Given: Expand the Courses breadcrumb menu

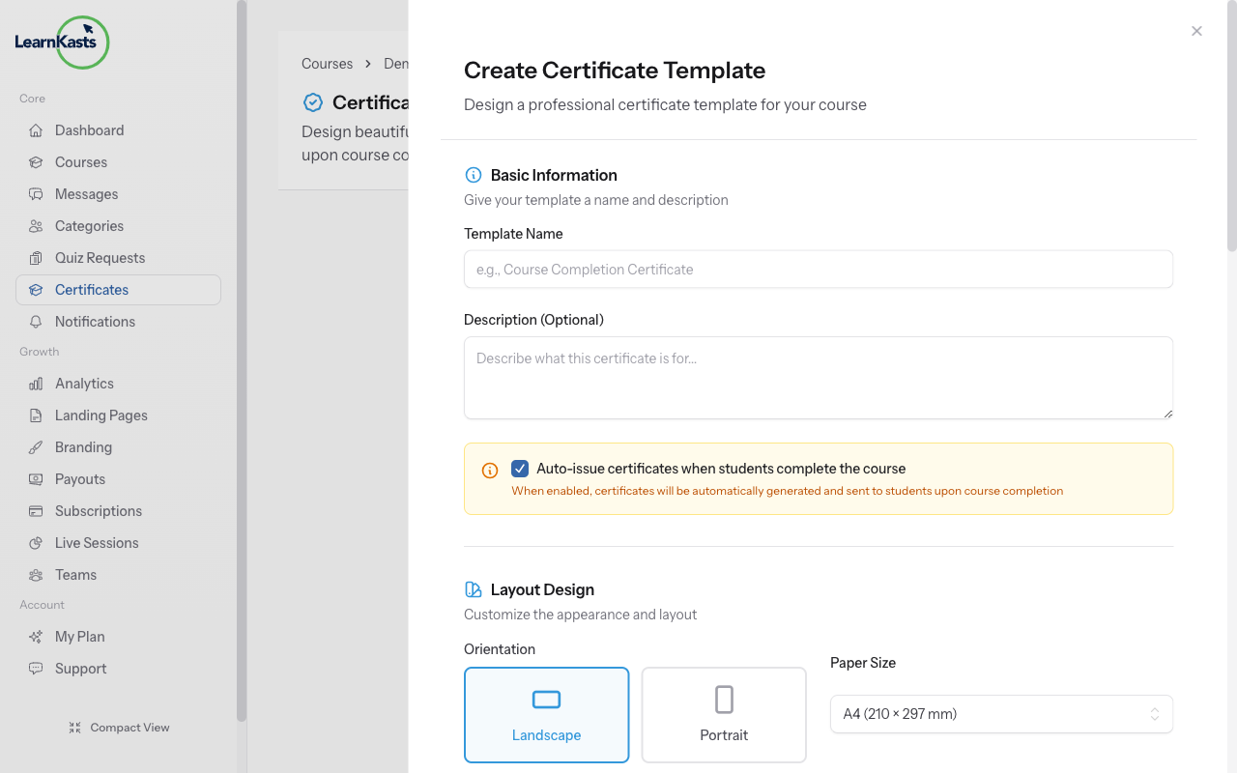Looking at the screenshot, I should coord(327,63).
